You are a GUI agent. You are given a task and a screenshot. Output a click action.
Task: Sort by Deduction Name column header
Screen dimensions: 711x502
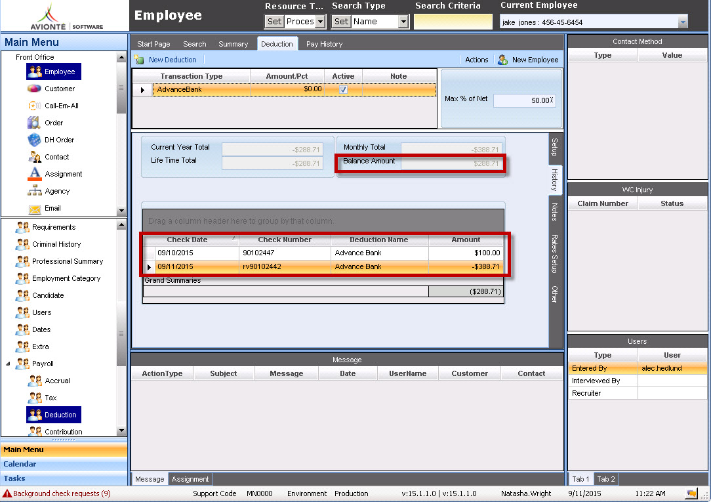point(379,240)
